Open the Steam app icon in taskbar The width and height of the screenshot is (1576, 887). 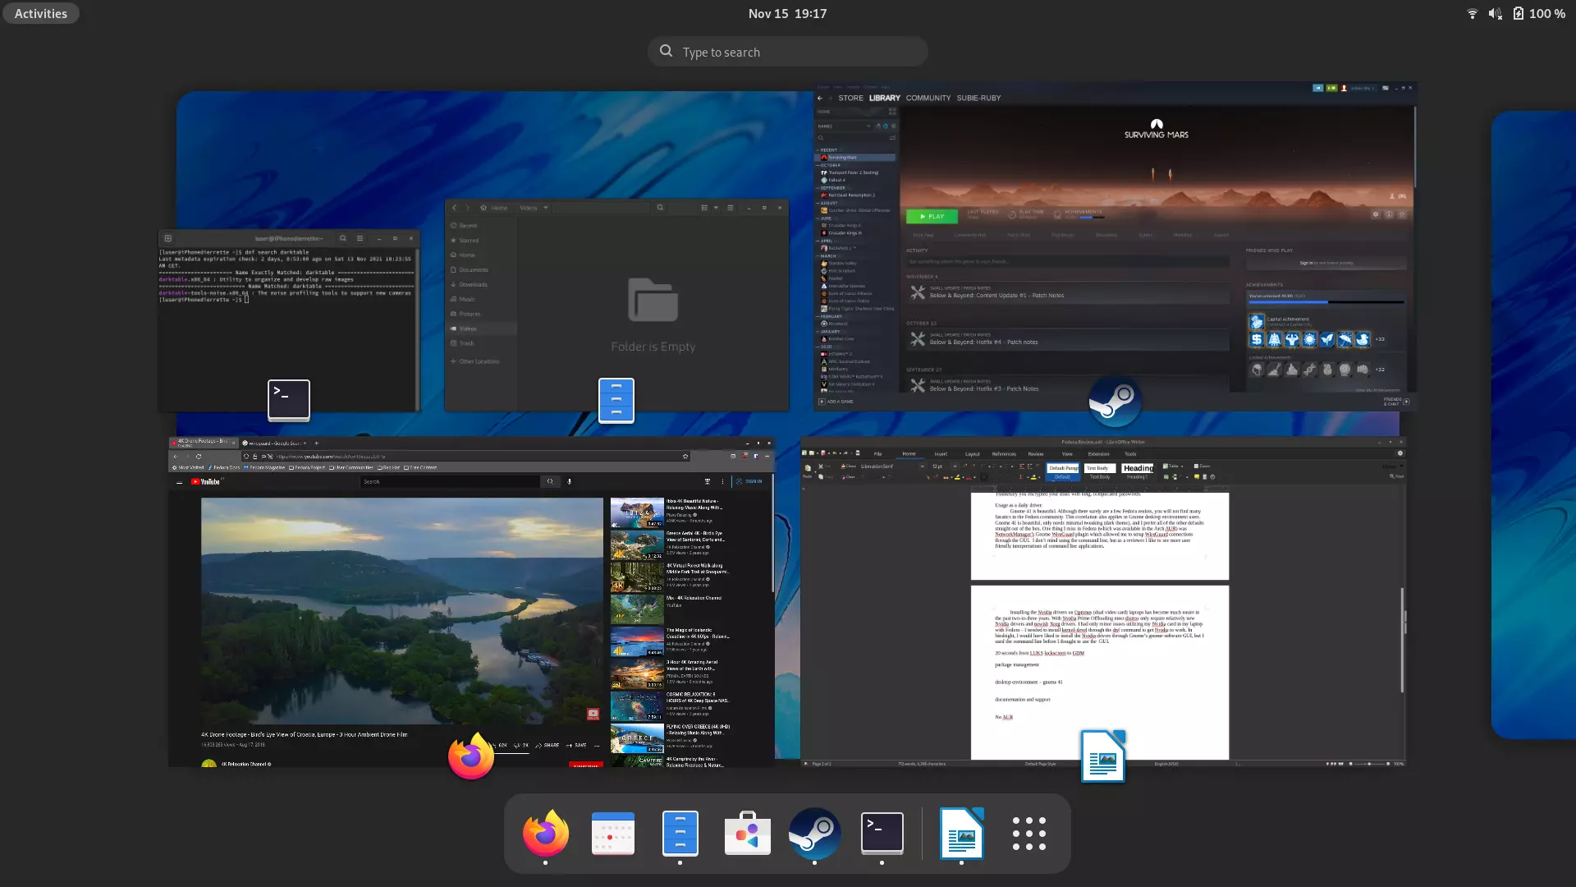coord(814,833)
